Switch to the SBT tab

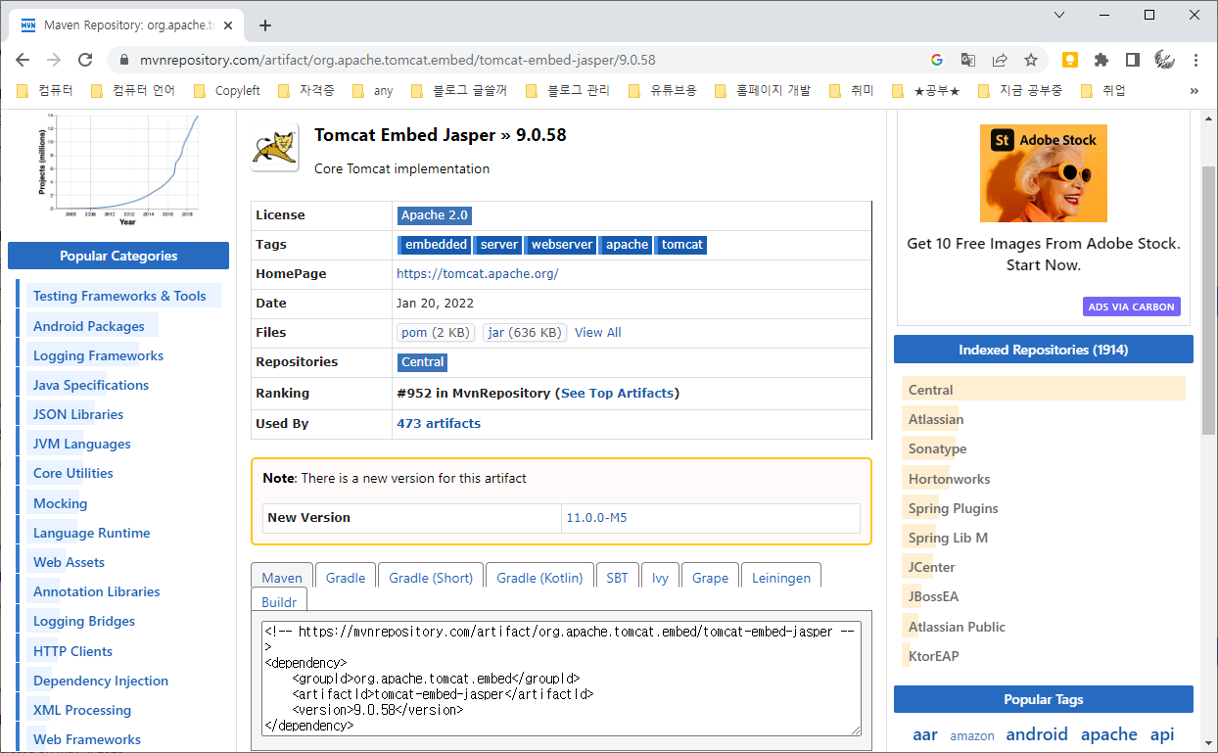pos(617,577)
